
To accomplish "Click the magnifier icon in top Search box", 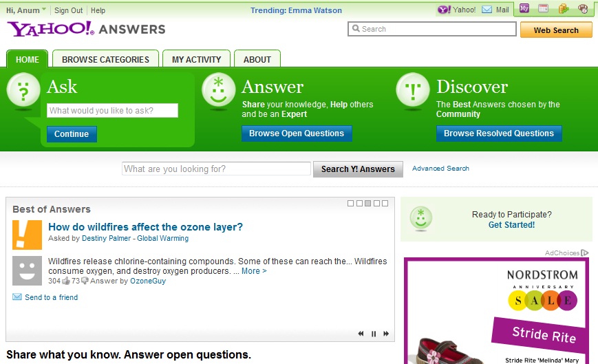I will coord(356,29).
